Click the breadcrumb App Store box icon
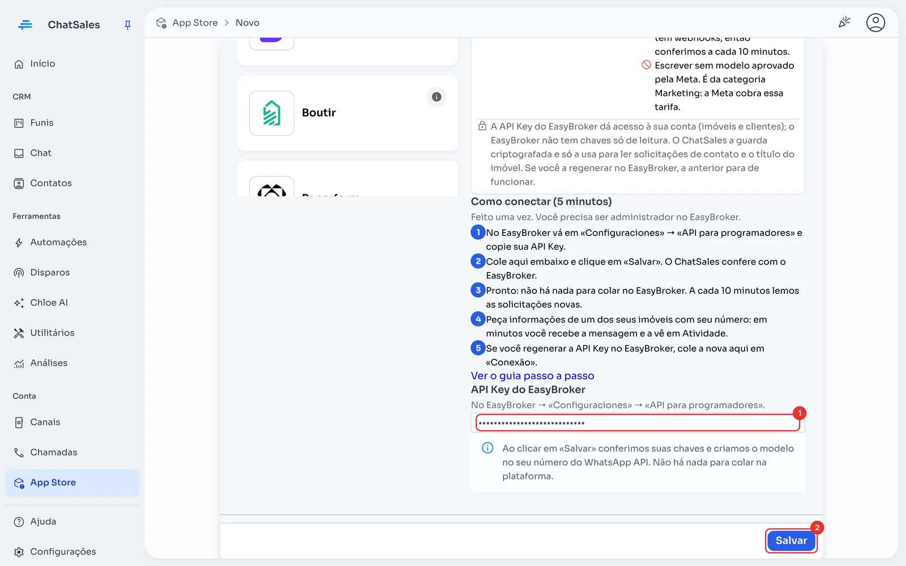Image resolution: width=906 pixels, height=566 pixels. tap(161, 23)
